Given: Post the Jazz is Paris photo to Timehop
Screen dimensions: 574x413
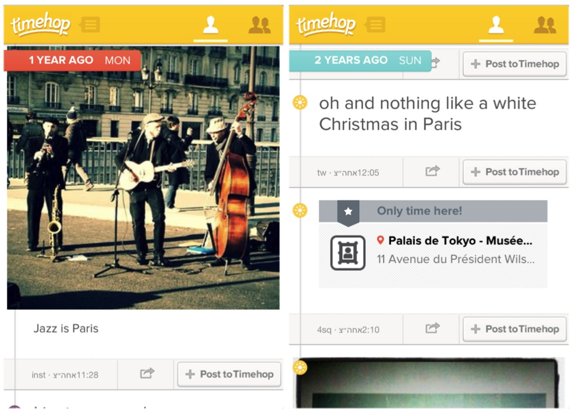Looking at the screenshot, I should (x=229, y=374).
